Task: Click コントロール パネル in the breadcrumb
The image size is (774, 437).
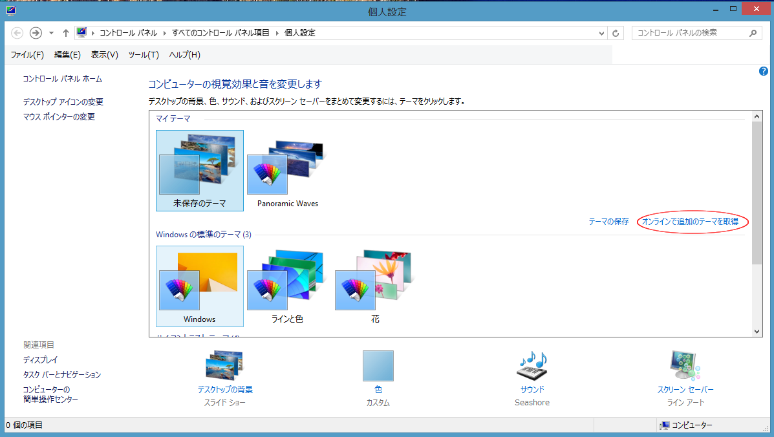Action: pos(128,33)
